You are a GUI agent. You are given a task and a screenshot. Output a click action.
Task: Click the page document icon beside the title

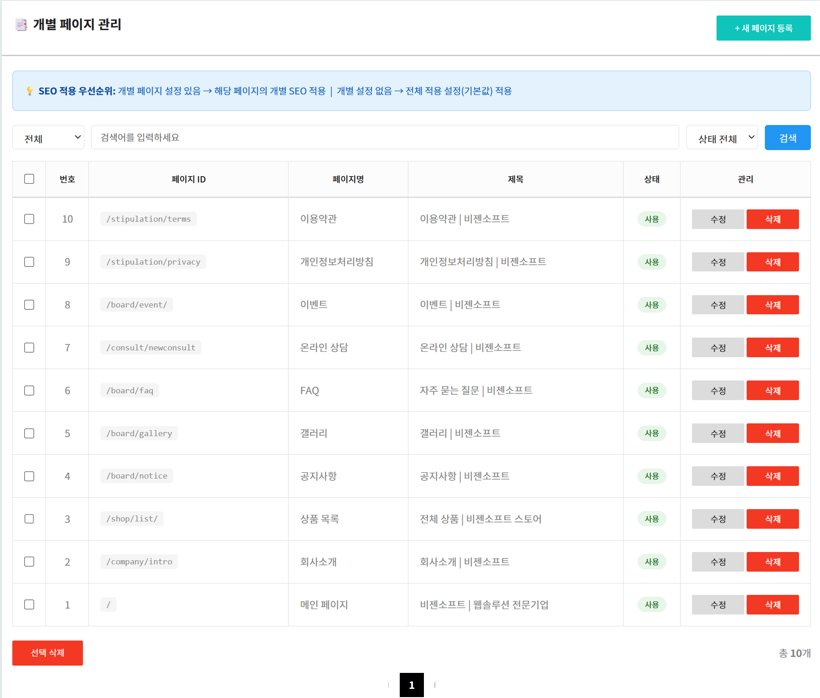[x=21, y=25]
